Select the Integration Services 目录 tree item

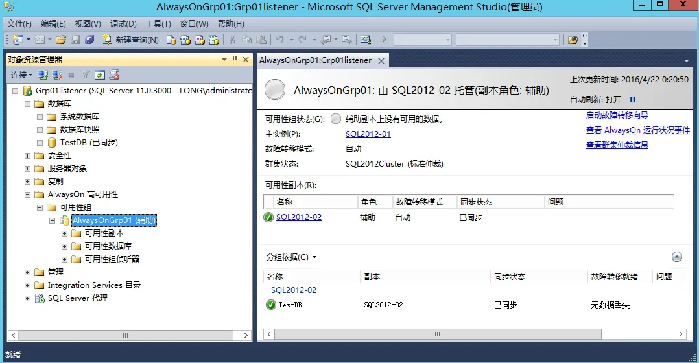[94, 285]
